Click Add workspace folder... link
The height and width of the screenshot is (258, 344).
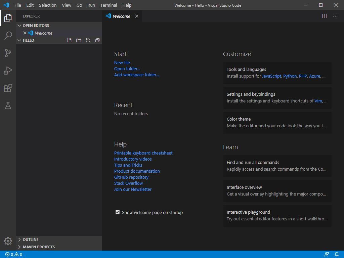tap(136, 75)
